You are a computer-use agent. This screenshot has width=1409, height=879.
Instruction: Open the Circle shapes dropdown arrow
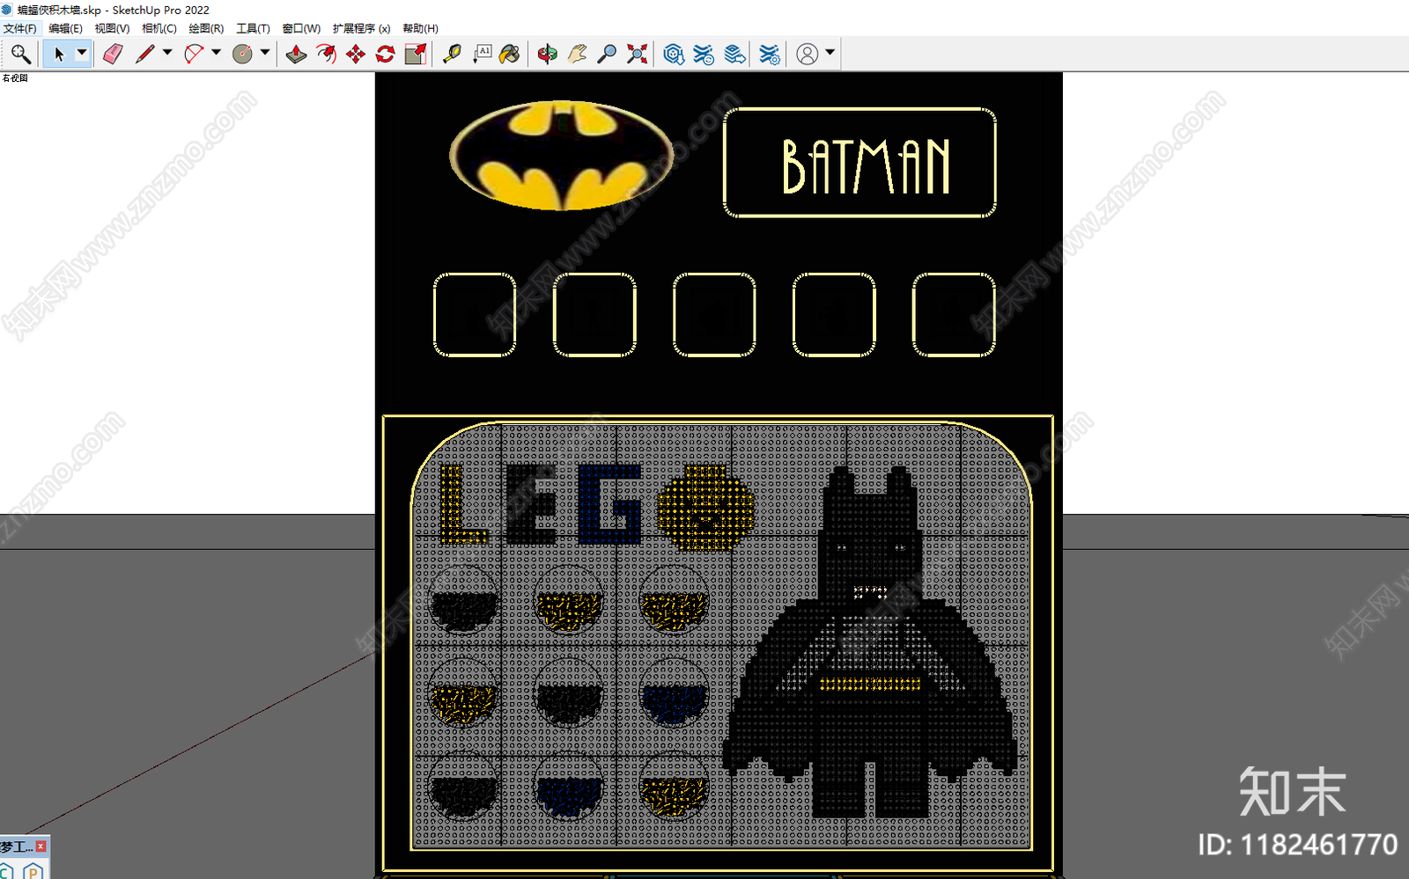[x=264, y=53]
